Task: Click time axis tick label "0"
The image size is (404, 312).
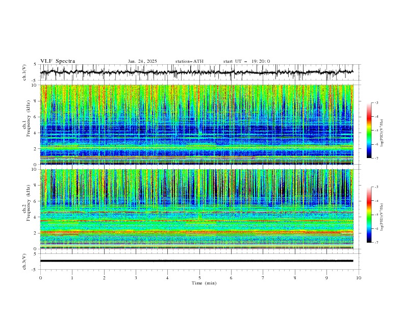Action: [x=40, y=278]
